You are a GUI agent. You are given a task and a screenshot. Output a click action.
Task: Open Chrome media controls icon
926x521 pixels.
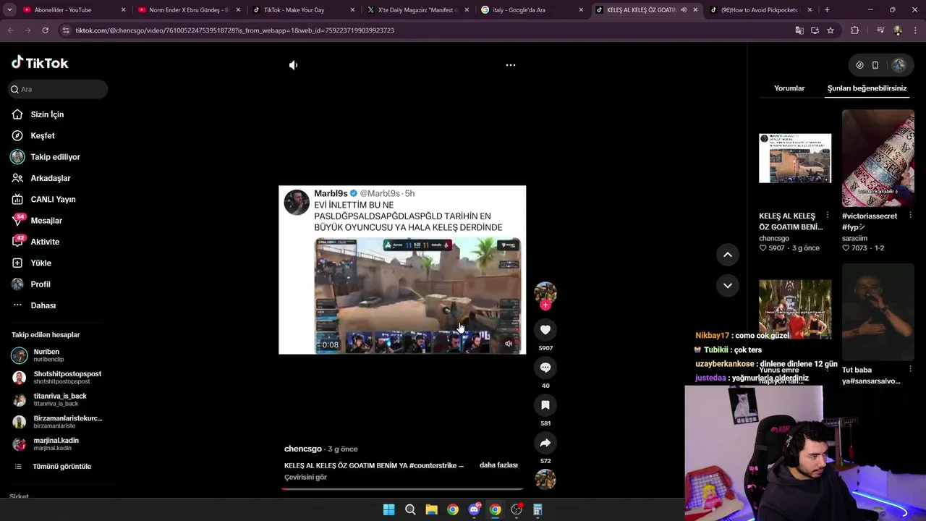click(880, 30)
